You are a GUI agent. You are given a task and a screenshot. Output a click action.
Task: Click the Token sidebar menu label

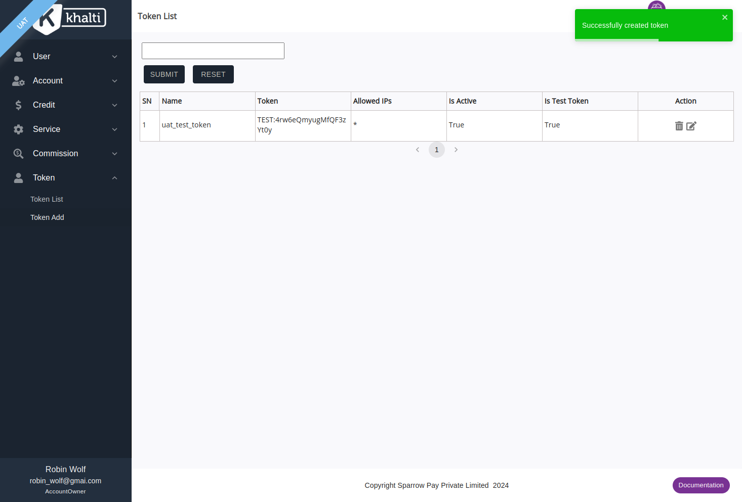tap(44, 178)
